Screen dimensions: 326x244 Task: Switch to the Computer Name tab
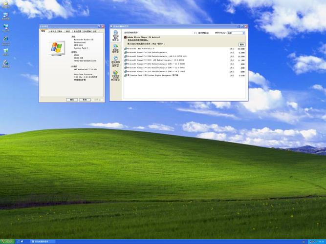[x=52, y=31]
